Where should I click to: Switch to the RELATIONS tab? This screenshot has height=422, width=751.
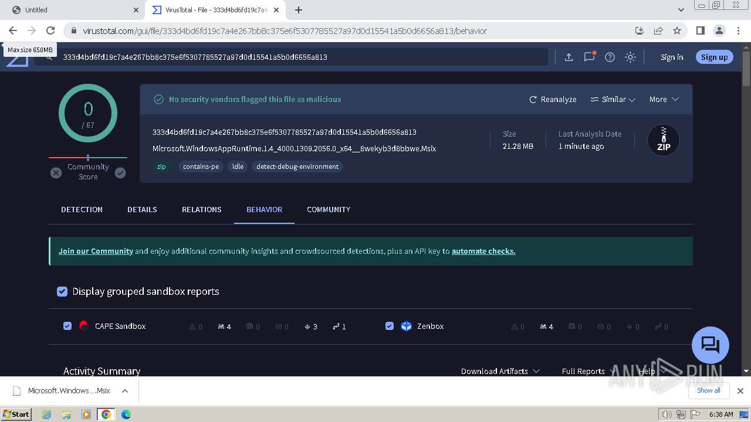[x=202, y=210]
